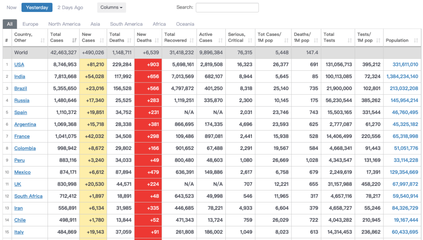Sort by Country, Other column arrows
The image size is (423, 240).
point(43,40)
